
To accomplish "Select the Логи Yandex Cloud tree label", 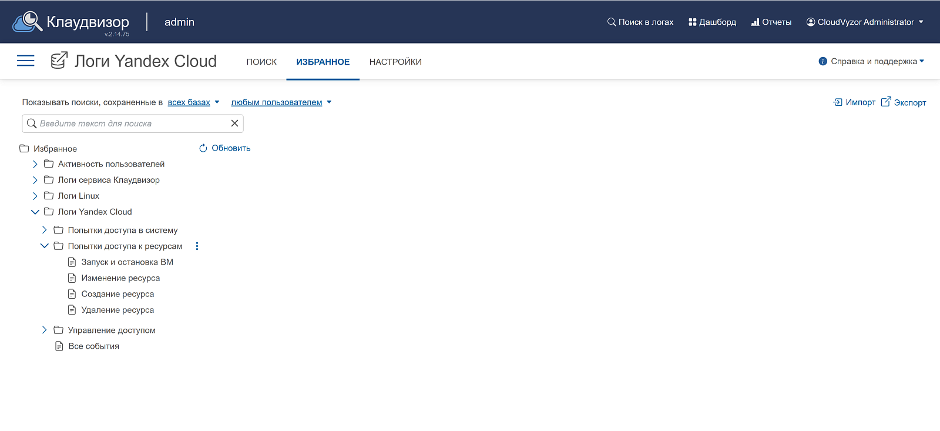I will [95, 212].
